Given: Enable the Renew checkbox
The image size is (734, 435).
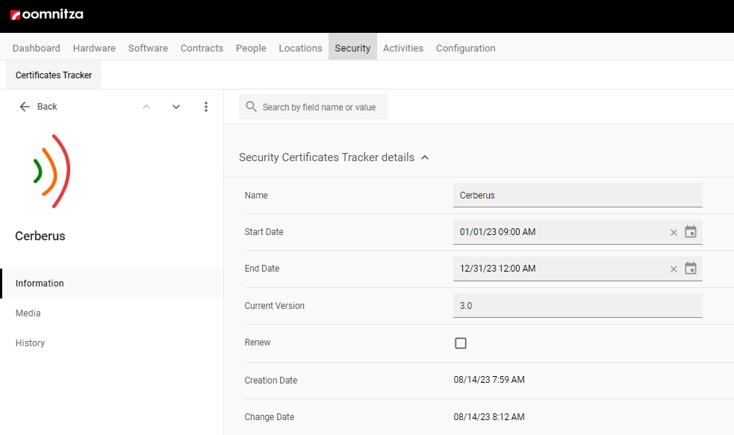Looking at the screenshot, I should click(x=461, y=343).
